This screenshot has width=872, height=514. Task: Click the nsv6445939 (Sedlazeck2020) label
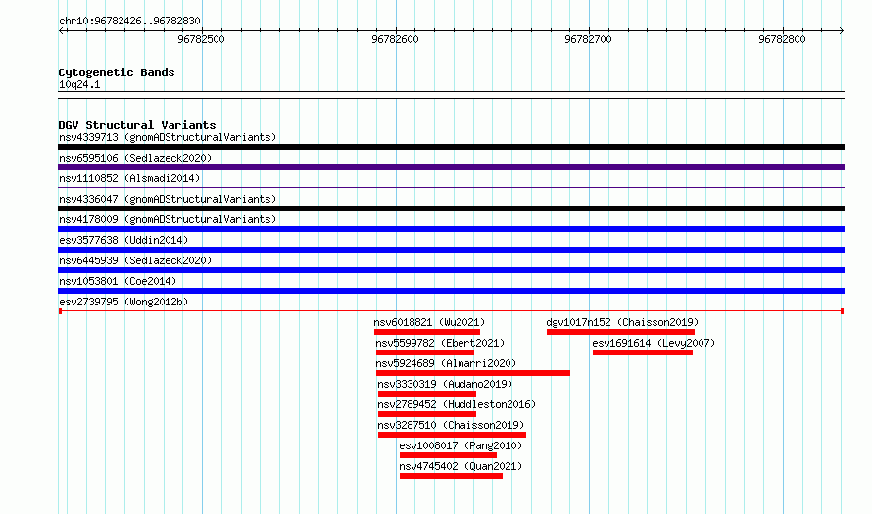[135, 260]
